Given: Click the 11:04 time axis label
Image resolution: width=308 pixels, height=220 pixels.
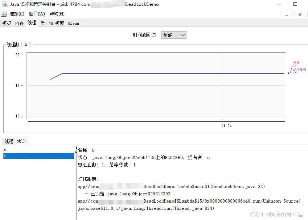Looking at the screenshot, I should coord(226,126).
